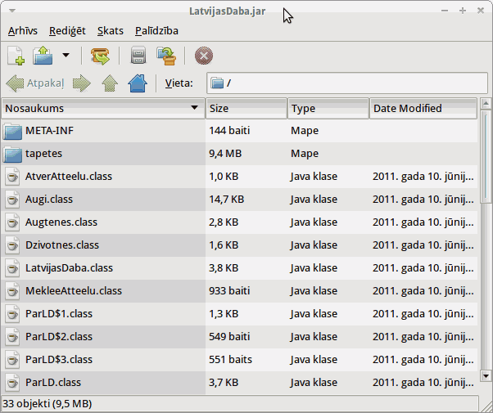Click the Java icon of Augi.class
493x413 pixels.
coord(12,200)
